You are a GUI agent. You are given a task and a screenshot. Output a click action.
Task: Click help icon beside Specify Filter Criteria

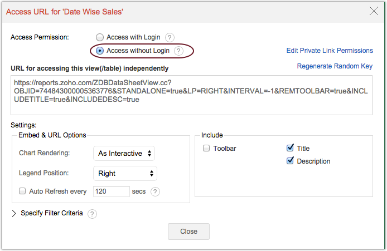93,213
